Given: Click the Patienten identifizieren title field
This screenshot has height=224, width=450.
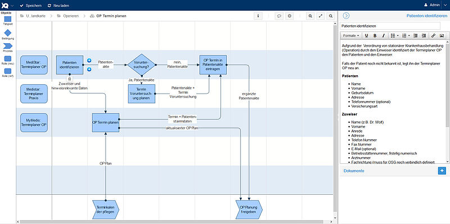Looking at the screenshot, I should 390,26.
